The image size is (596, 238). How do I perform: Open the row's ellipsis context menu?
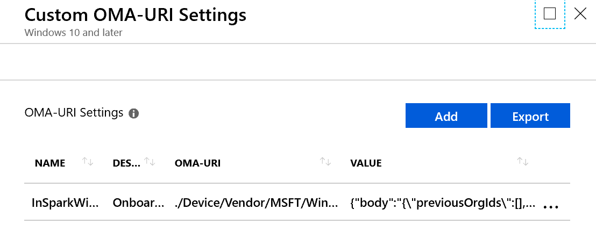550,206
